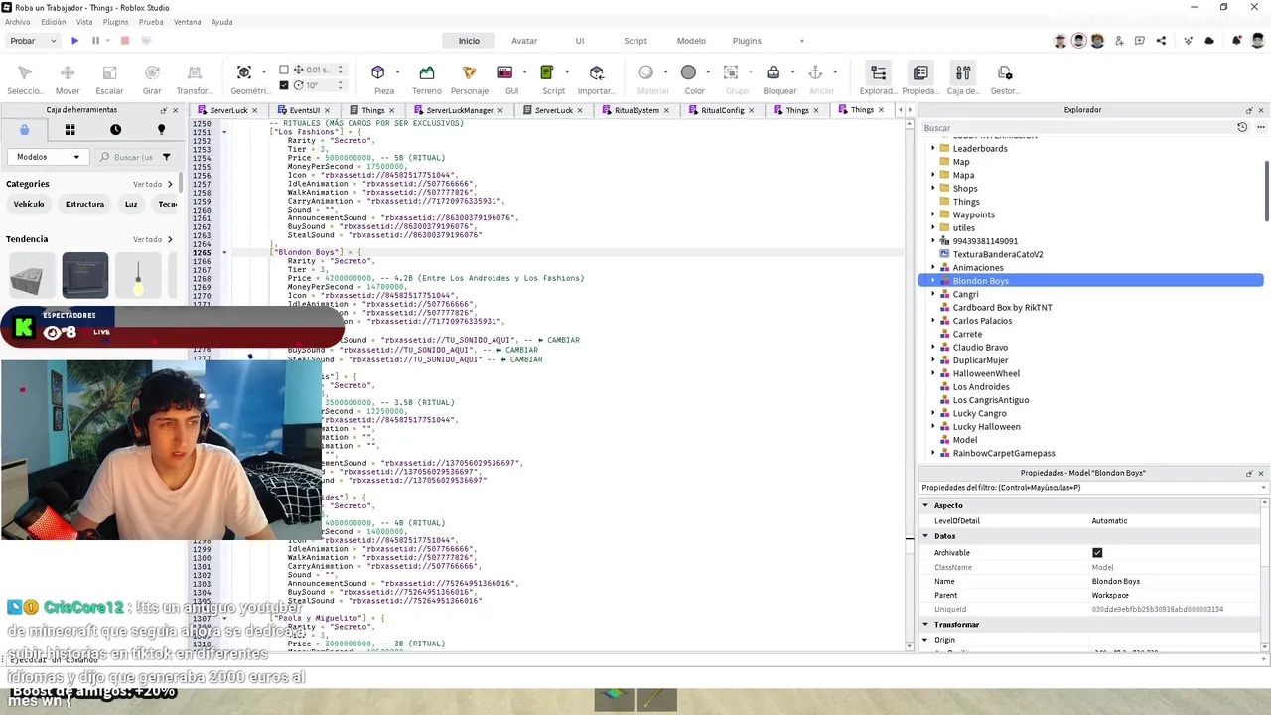Activate the Mover tool

[x=68, y=80]
